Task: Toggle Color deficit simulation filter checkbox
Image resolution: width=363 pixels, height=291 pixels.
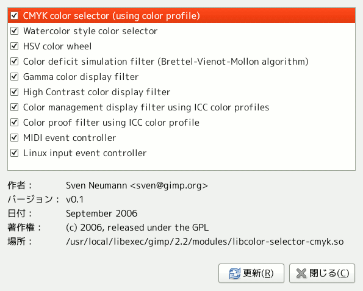Action: [x=15, y=62]
